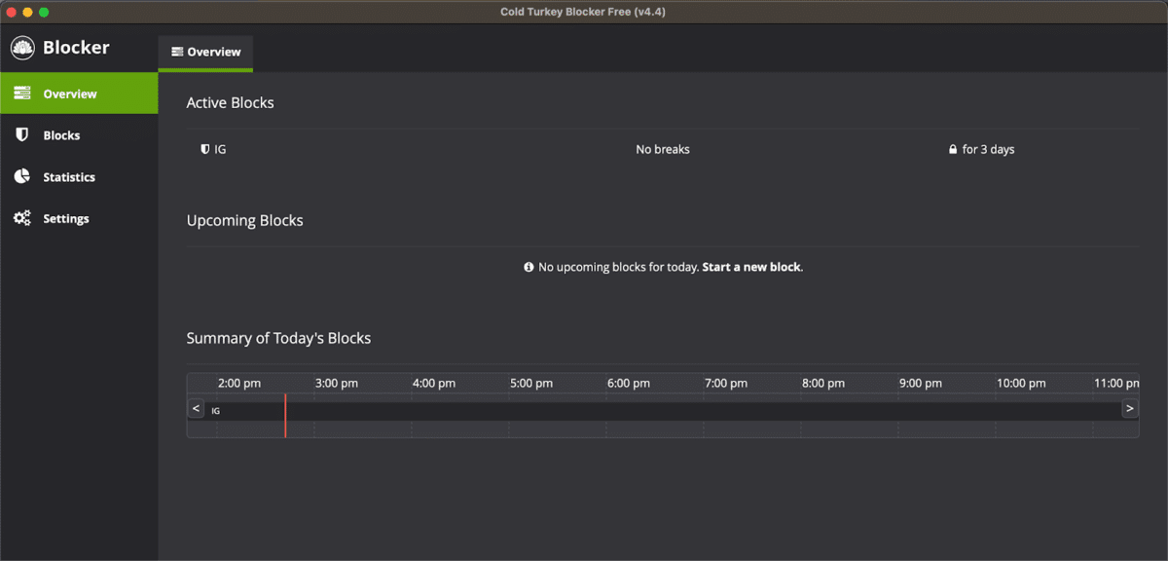Maximize the window with green button
The image size is (1168, 561).
(x=44, y=12)
